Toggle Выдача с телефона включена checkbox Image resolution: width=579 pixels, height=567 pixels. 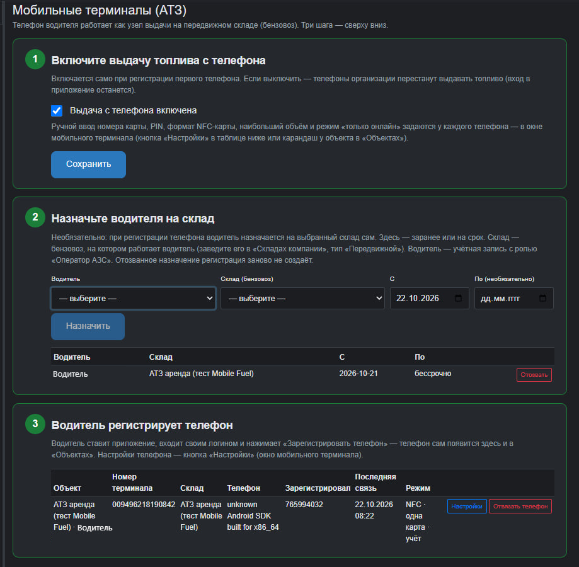(57, 111)
